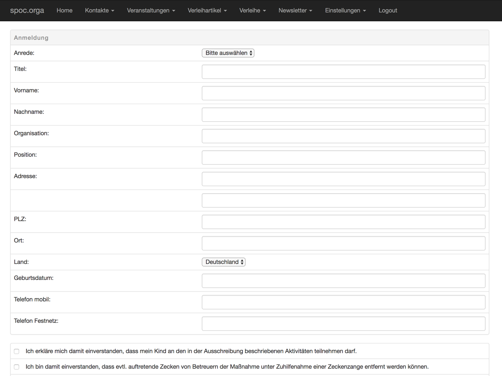Tick the Zecken removal consent checkbox
This screenshot has width=502, height=376.
pos(17,367)
